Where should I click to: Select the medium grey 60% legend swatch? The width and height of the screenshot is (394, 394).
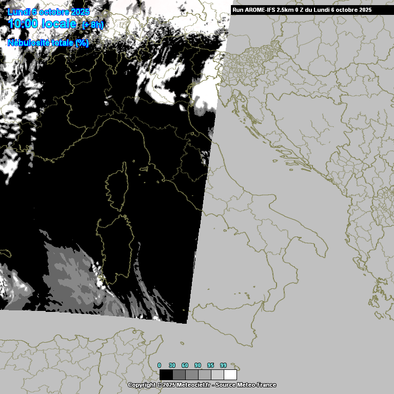click(x=192, y=375)
